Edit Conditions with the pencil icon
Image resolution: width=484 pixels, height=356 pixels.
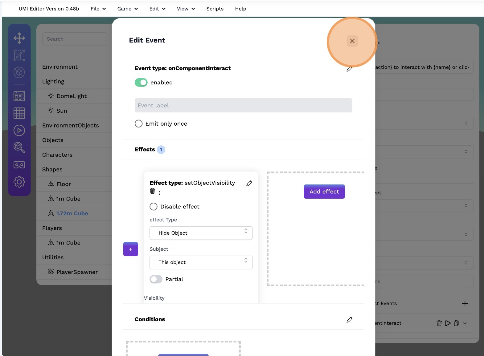(x=349, y=320)
